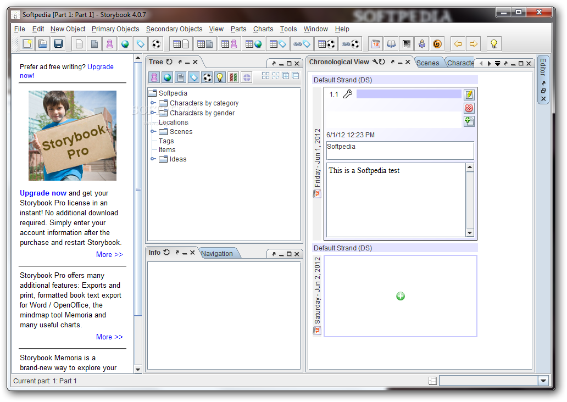Open the manage characters table icon
Image resolution: width=567 pixels, height=402 pixels.
229,44
